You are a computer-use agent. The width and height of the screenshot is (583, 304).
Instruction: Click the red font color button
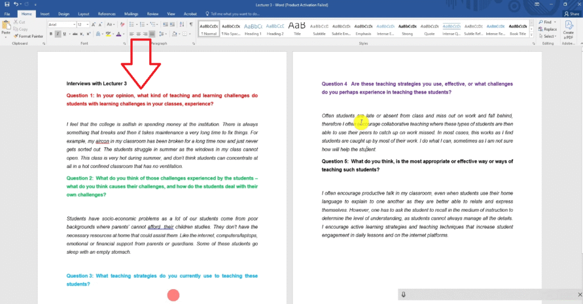(118, 34)
